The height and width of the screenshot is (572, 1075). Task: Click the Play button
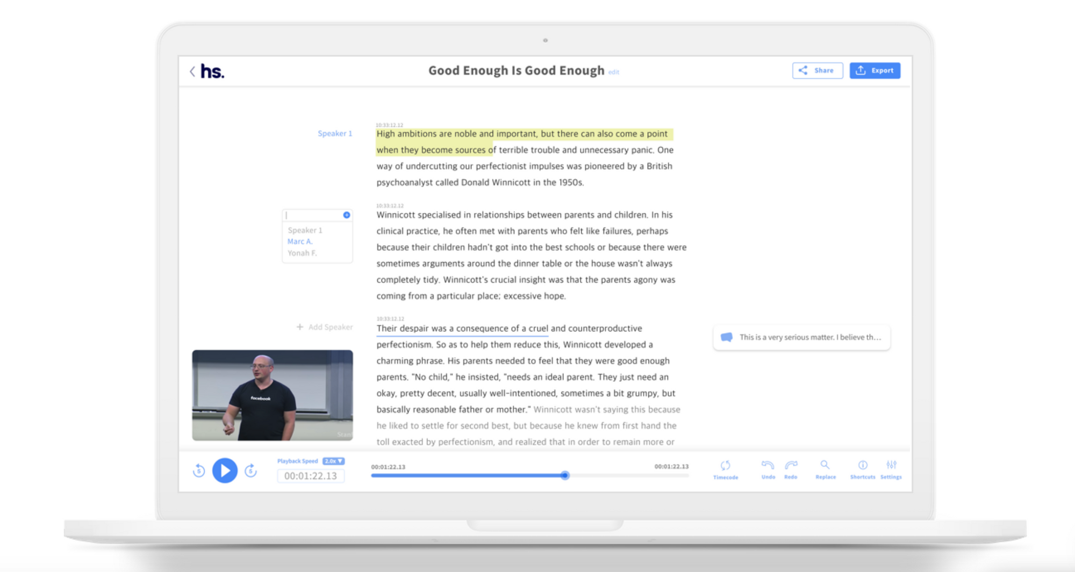[225, 470]
